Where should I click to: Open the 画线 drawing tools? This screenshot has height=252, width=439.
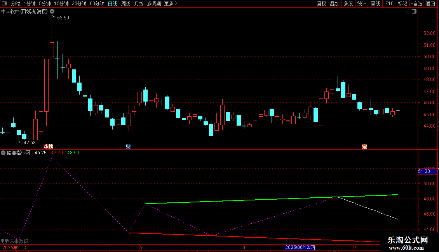tap(375, 3)
